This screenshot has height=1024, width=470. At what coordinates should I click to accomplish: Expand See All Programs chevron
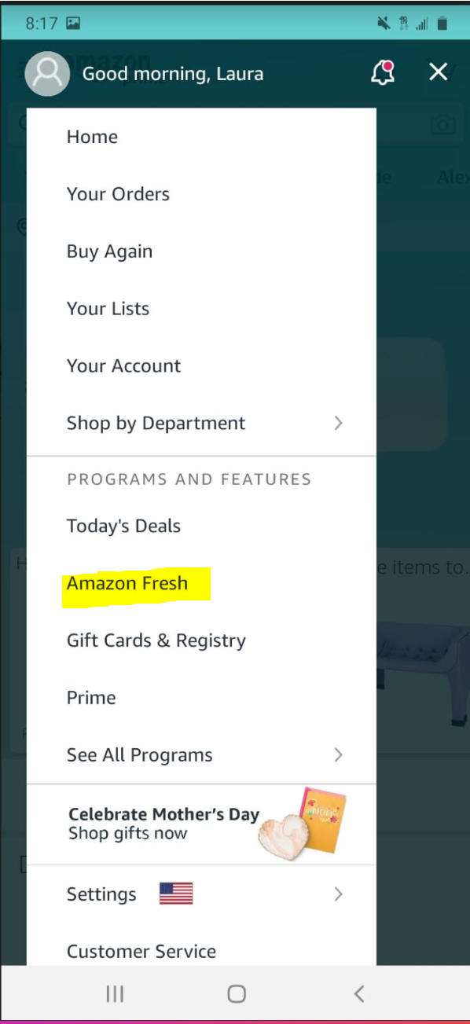click(x=339, y=754)
